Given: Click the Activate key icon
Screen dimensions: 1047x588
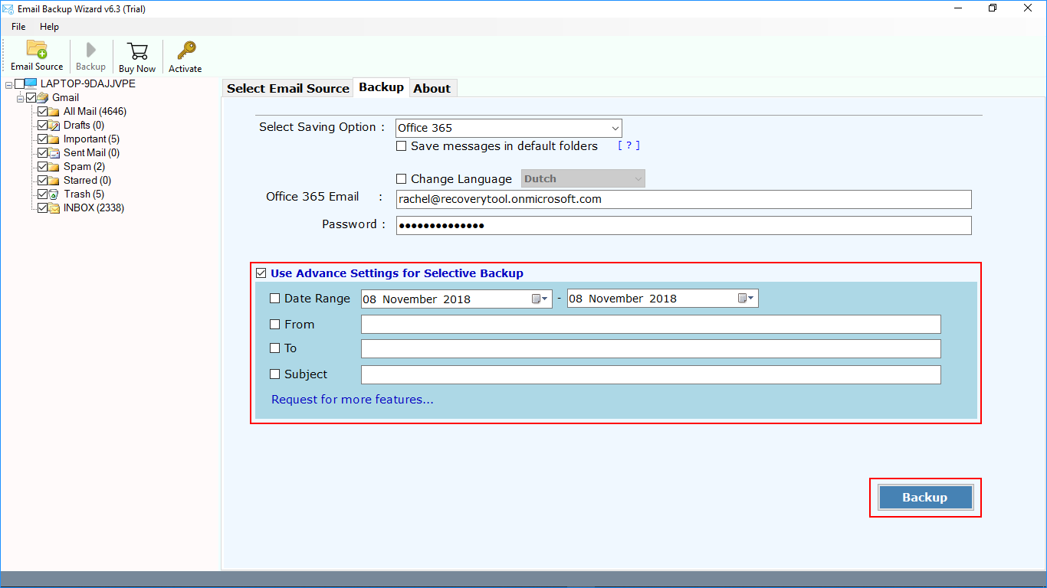Looking at the screenshot, I should tap(185, 51).
